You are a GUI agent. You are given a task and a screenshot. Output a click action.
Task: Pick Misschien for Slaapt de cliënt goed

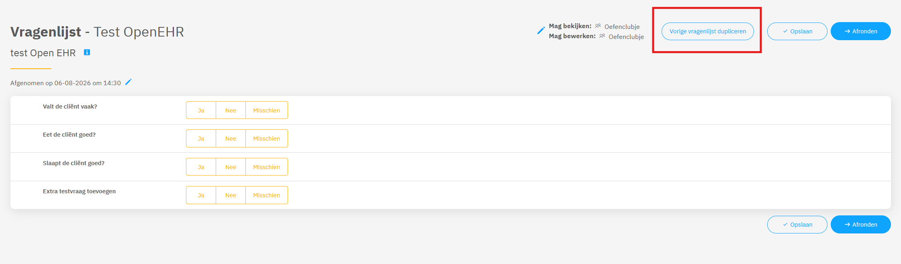267,167
